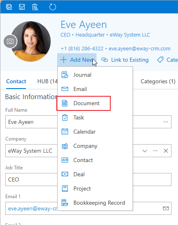The width and height of the screenshot is (178, 225).
Task: Select Task from Add New menu
Action: (x=95, y=117)
